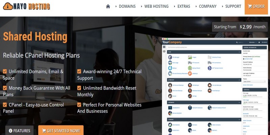Click checkmark beside Perfect For Personal Websites
270x135 pixels.
tap(79, 105)
